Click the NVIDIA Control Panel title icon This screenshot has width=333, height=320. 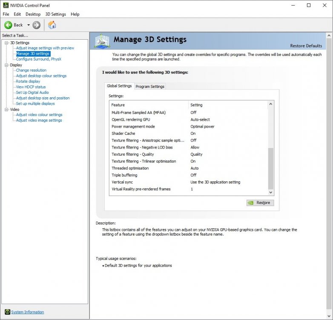click(5, 6)
